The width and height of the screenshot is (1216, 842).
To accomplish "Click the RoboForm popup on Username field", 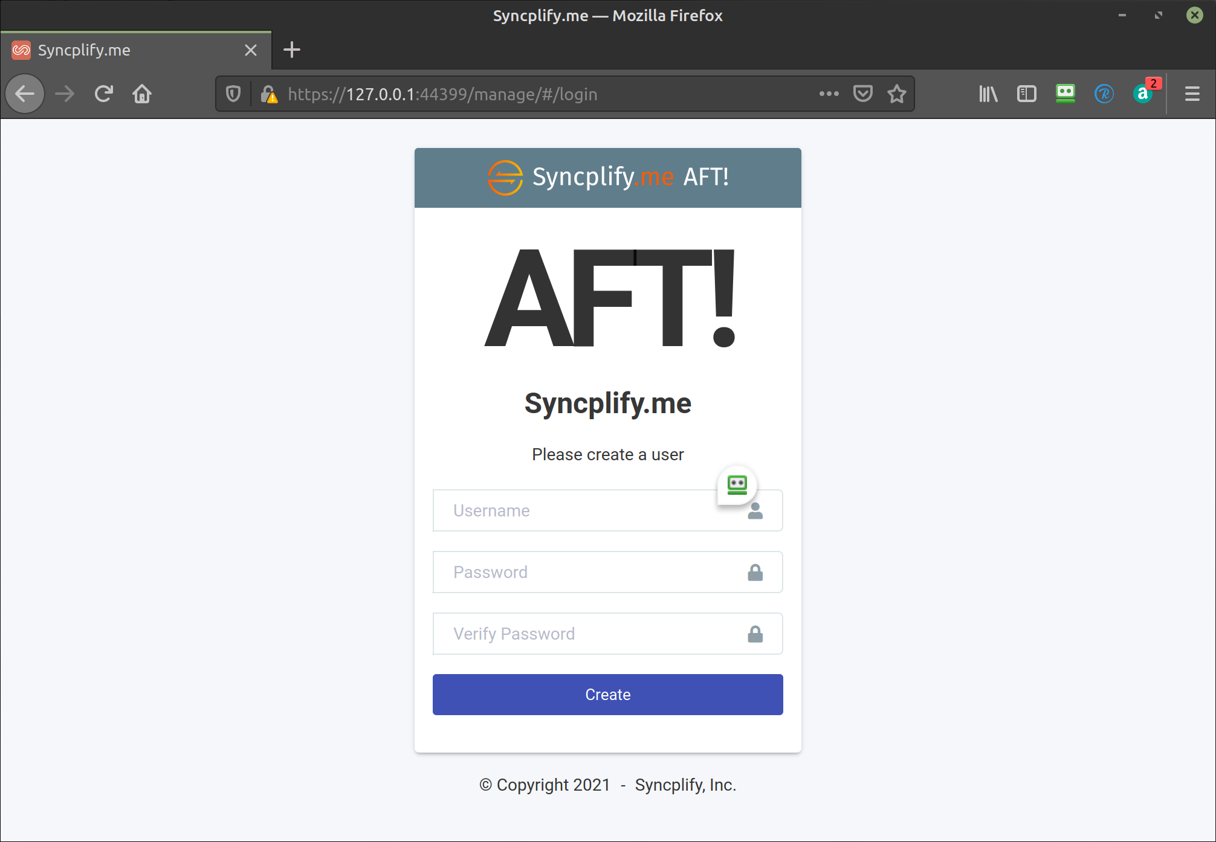I will [x=737, y=485].
